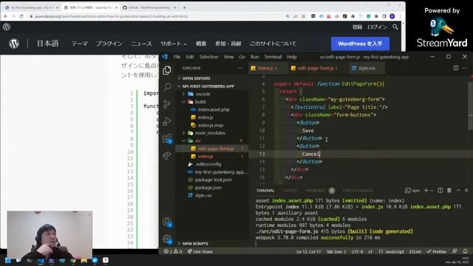Click the Chrome address bar

[x=157, y=16]
